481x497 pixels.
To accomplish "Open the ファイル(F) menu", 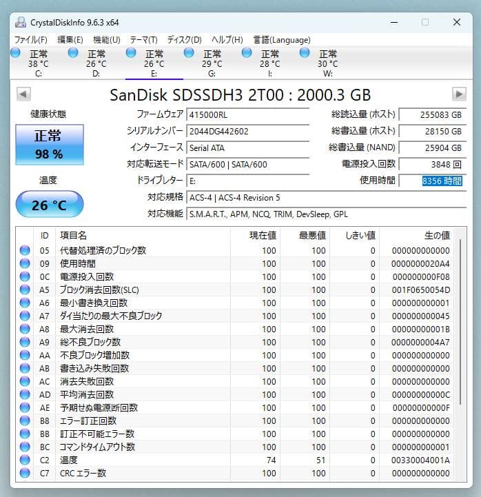I will pyautogui.click(x=31, y=40).
